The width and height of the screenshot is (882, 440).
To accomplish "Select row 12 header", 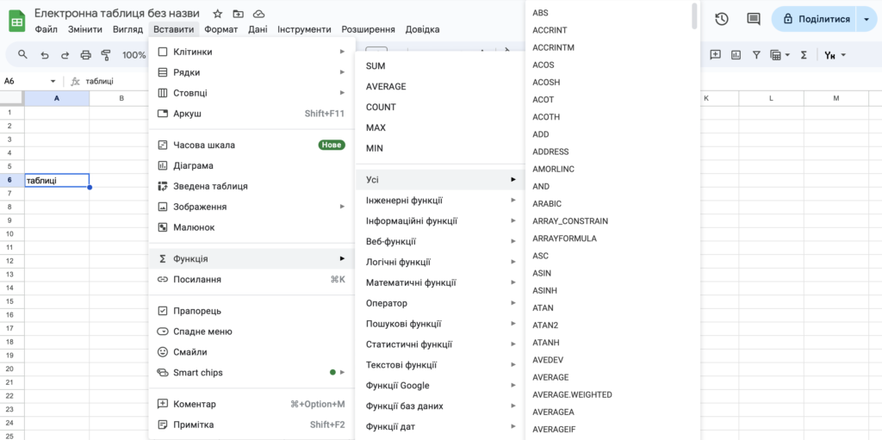I will (x=12, y=261).
